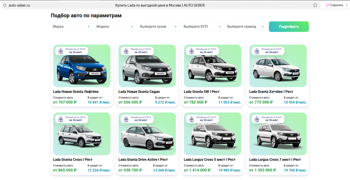350x180 pixels.
Task: Open the Спросить assistant button
Action: tap(335, 5)
